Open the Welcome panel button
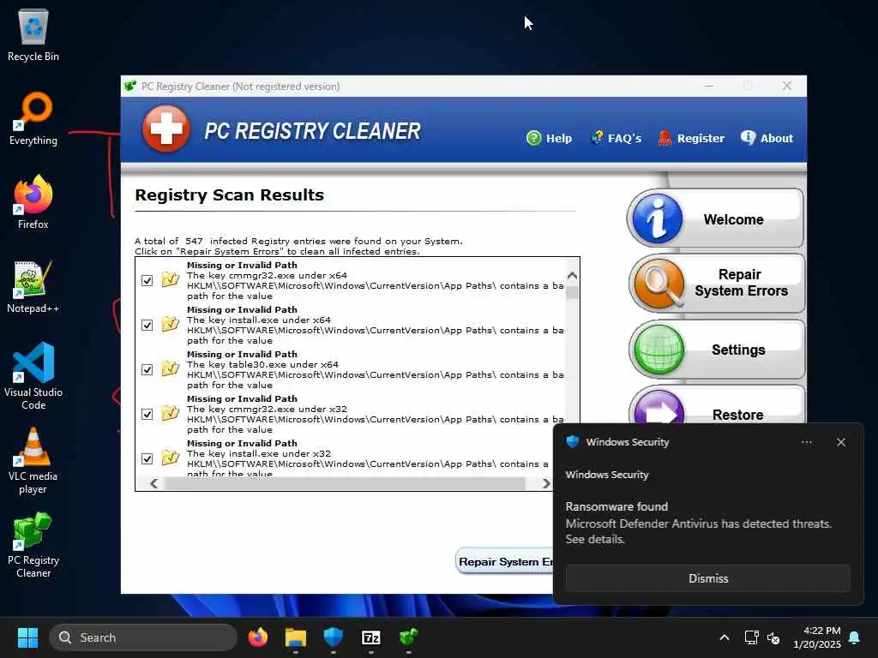Screen dimensions: 878x658 tap(715, 218)
